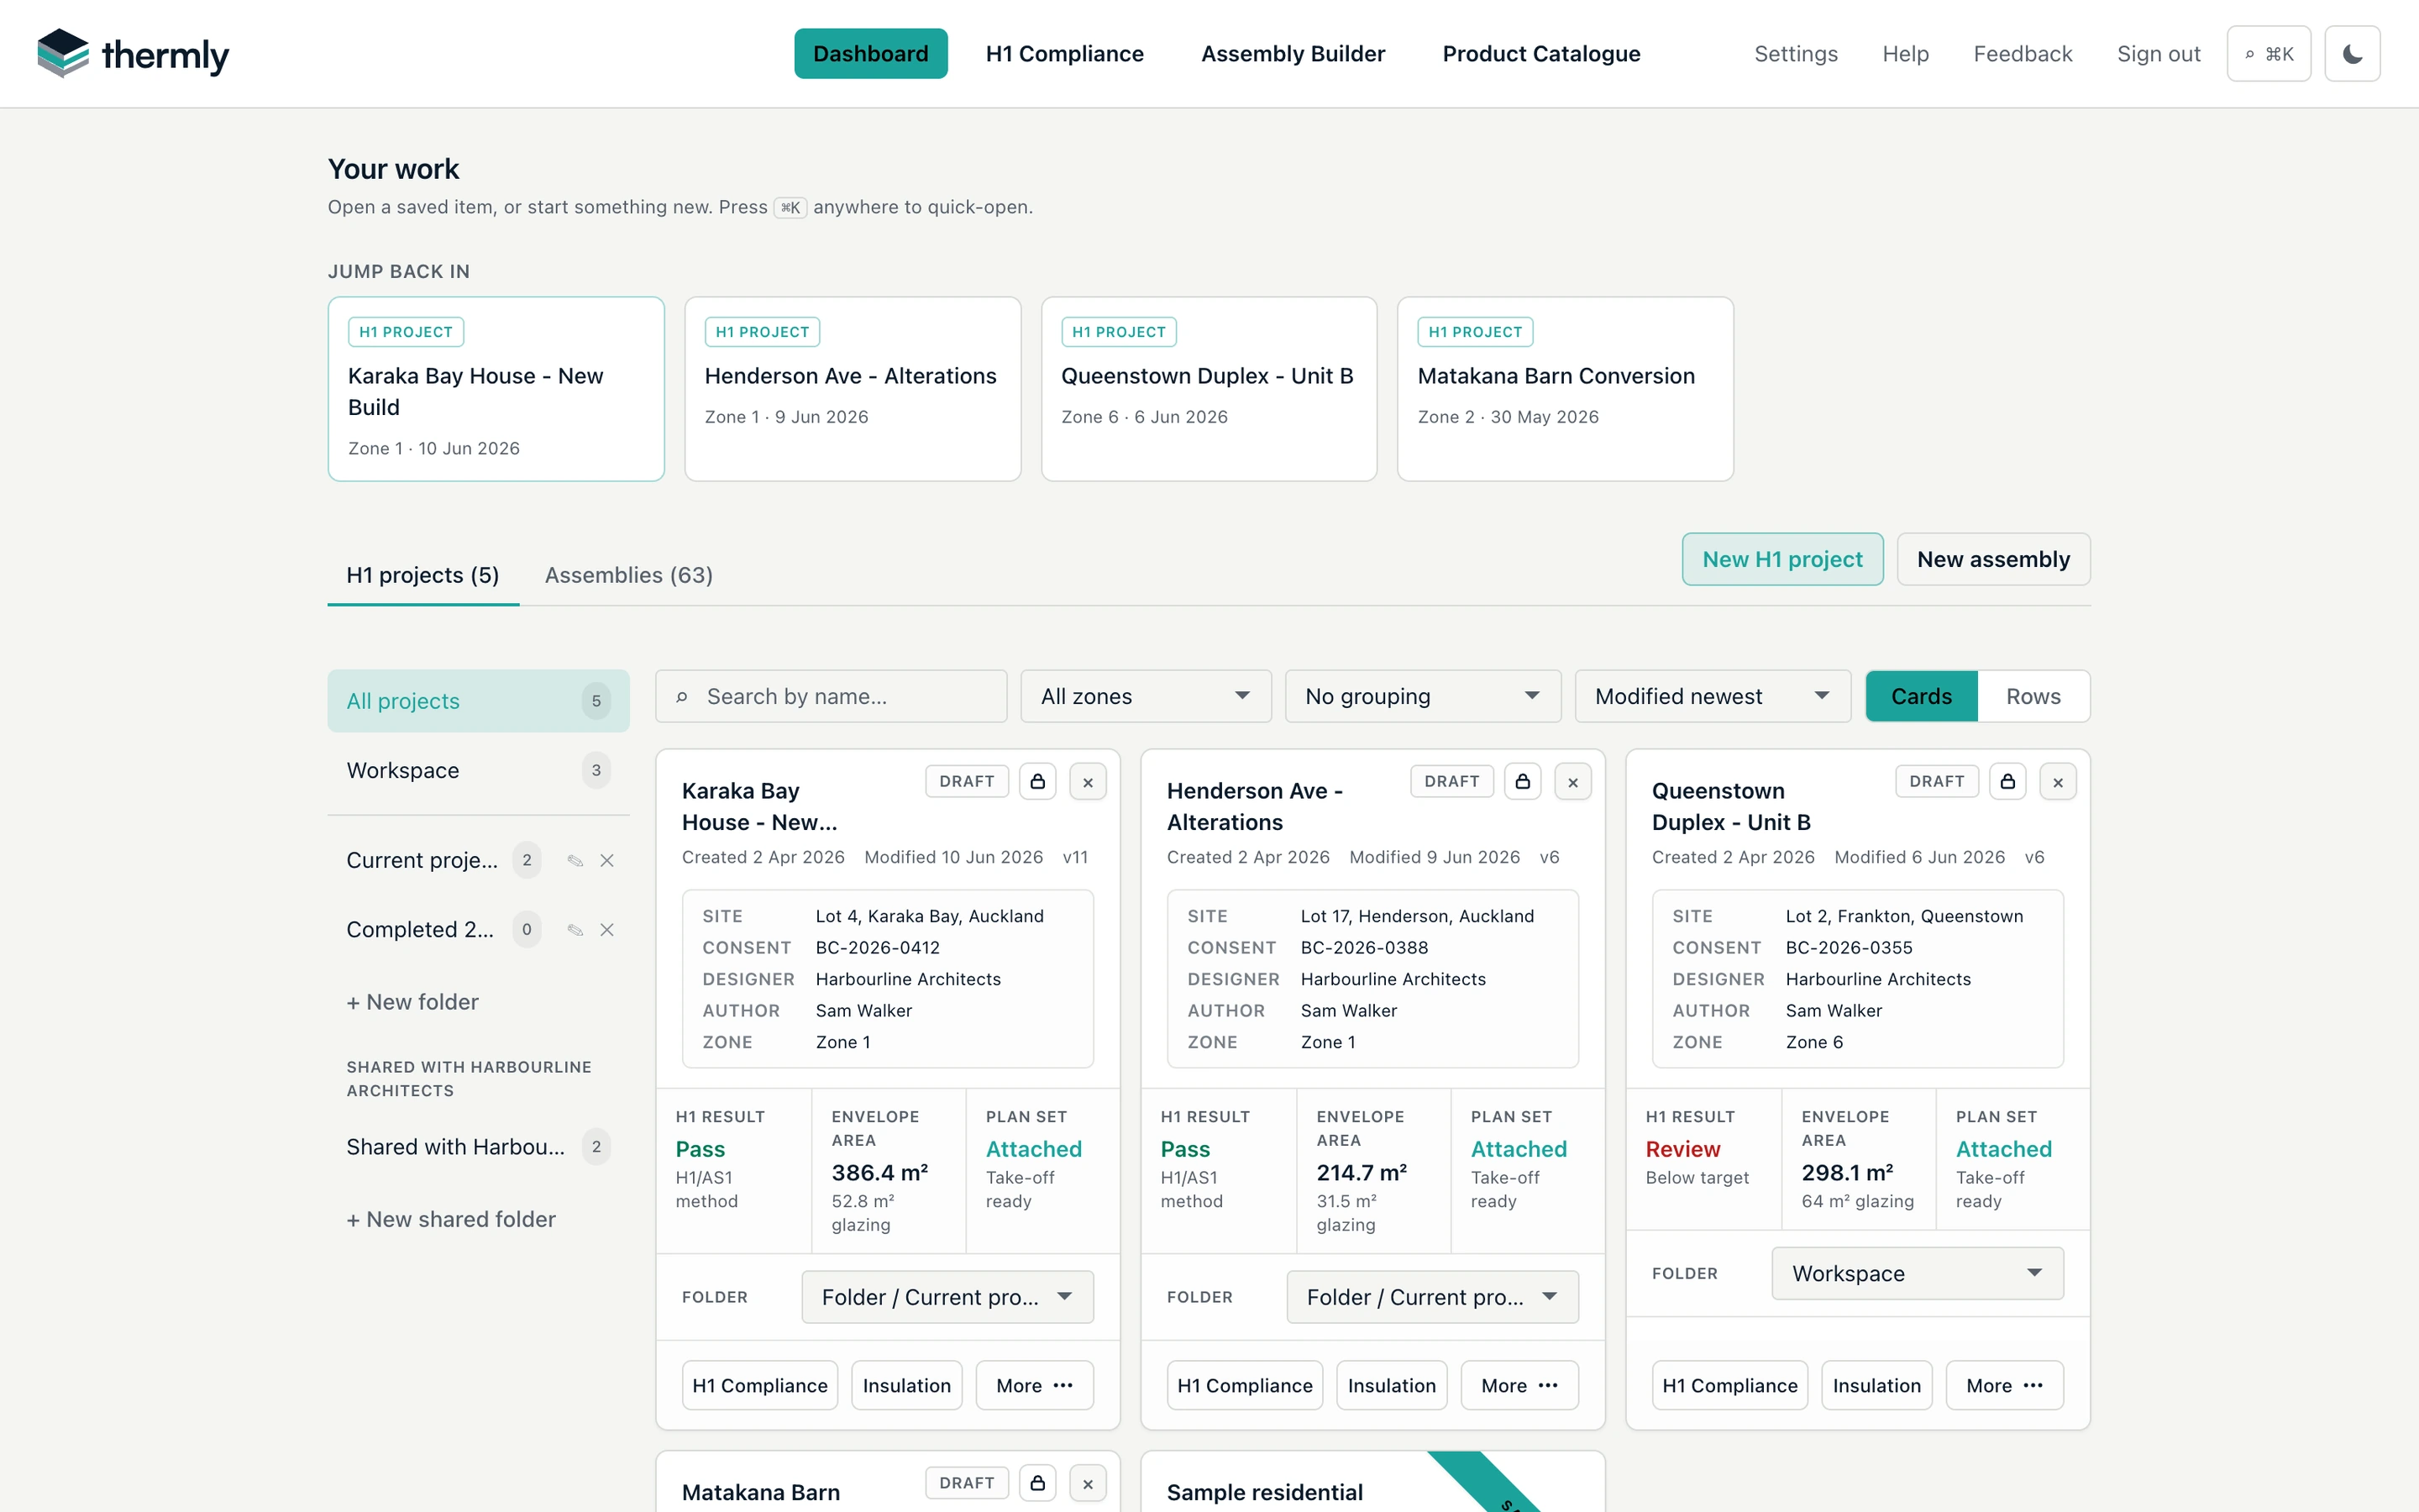The width and height of the screenshot is (2419, 1512).
Task: Rename the Current projects folder pencil icon
Action: point(575,860)
